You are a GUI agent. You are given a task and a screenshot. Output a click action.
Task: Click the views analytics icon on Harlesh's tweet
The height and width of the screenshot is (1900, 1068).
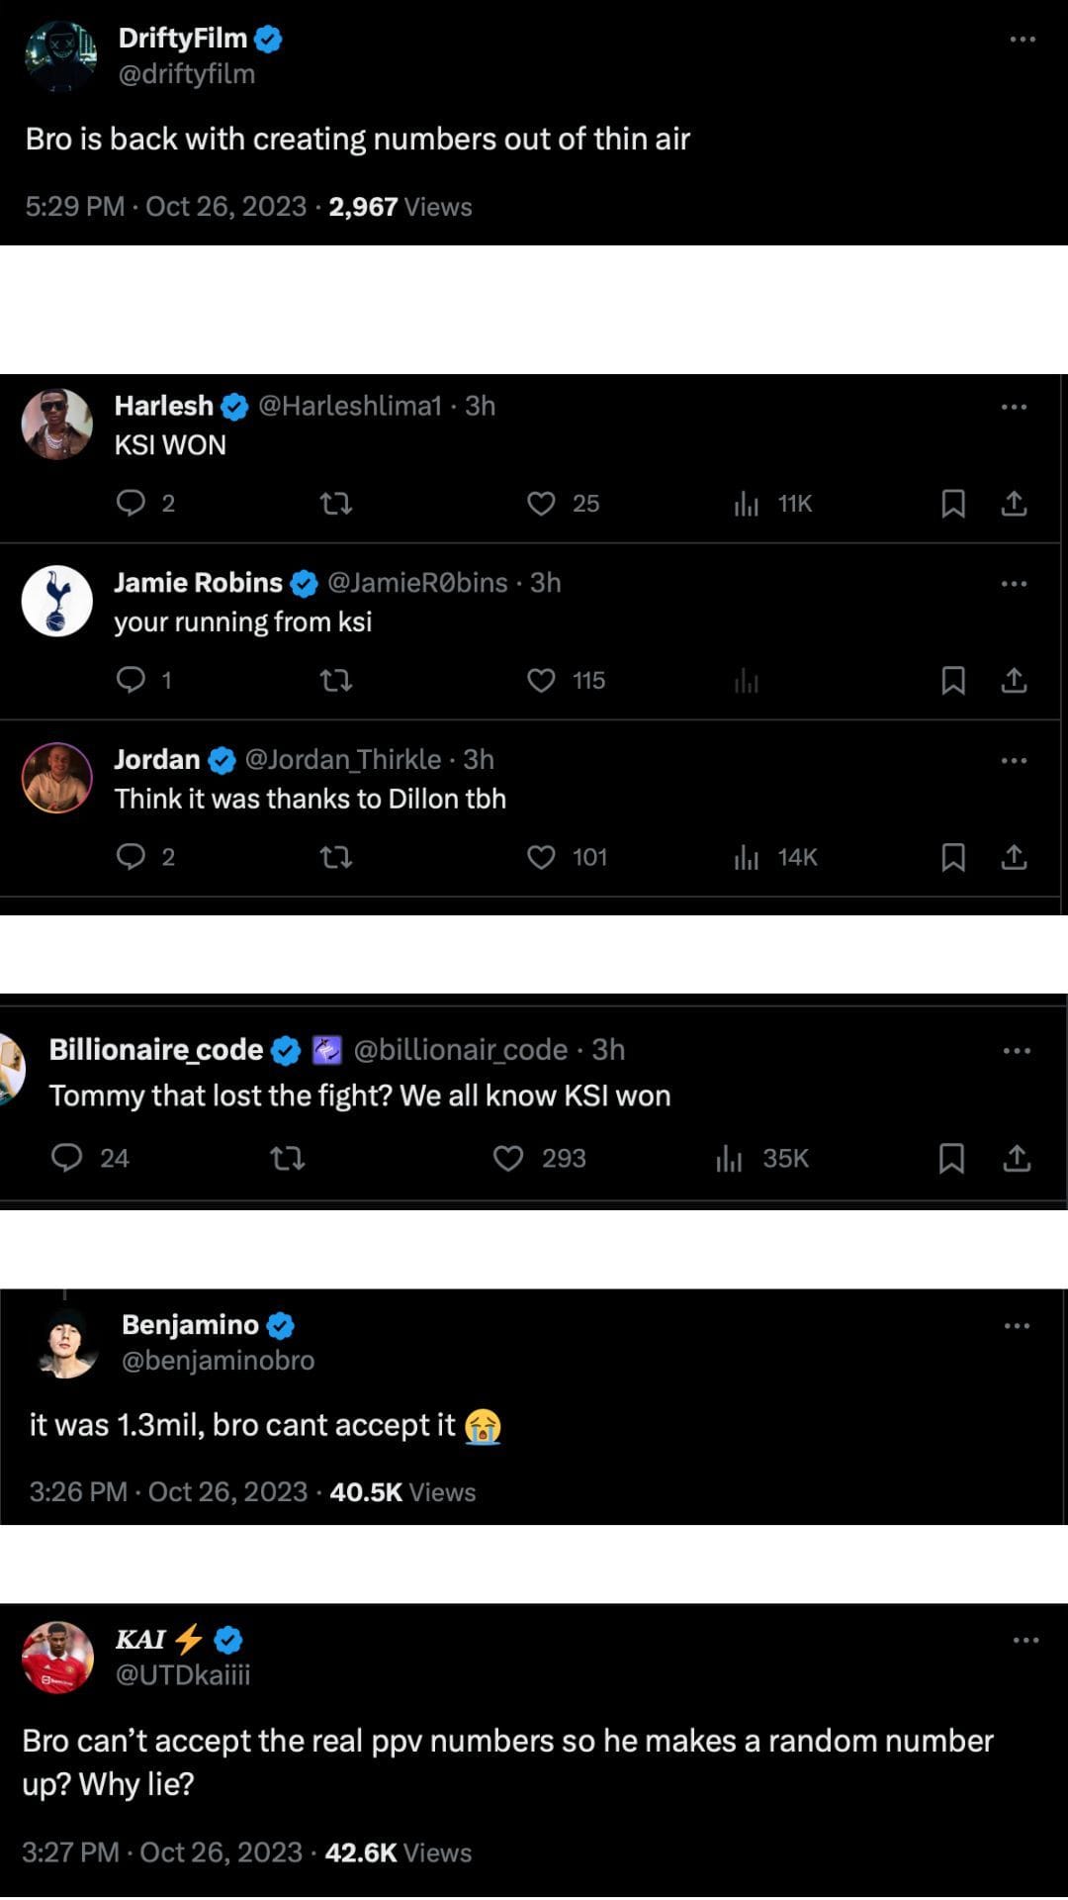(749, 504)
